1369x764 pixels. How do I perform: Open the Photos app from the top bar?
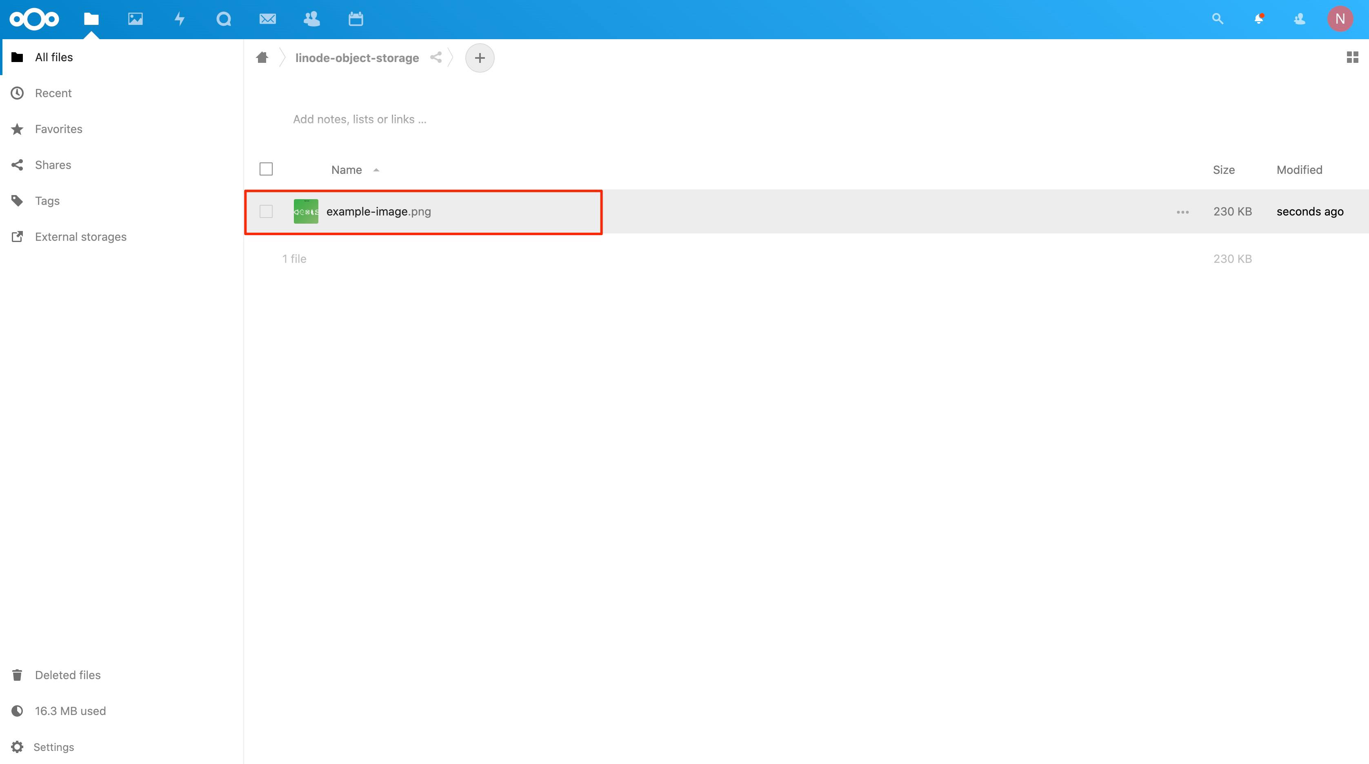tap(136, 19)
